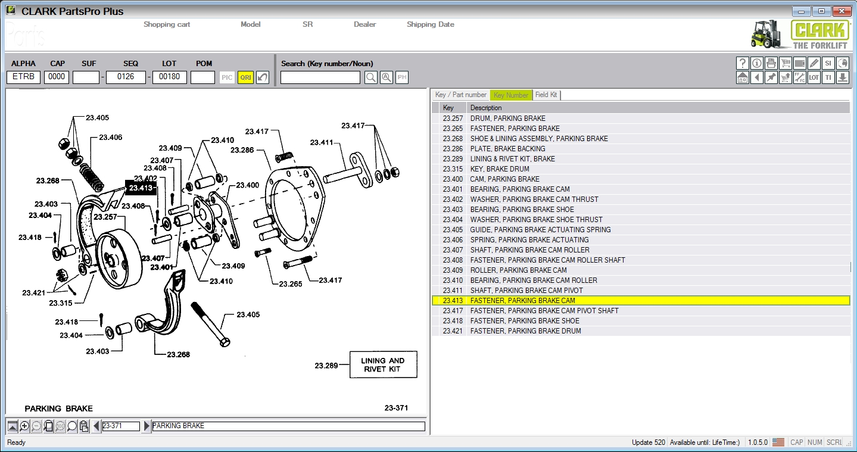The image size is (857, 452).
Task: Switch to the Key / Part number tab
Action: [460, 95]
